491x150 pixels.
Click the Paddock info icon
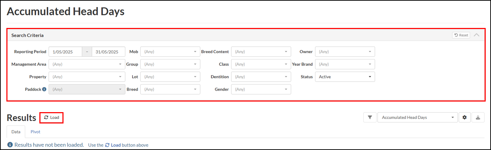tap(44, 90)
